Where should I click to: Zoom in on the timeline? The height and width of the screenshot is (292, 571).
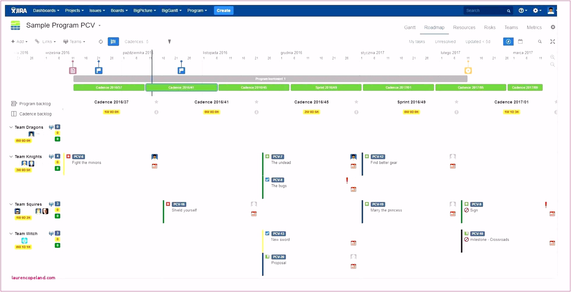[552, 57]
